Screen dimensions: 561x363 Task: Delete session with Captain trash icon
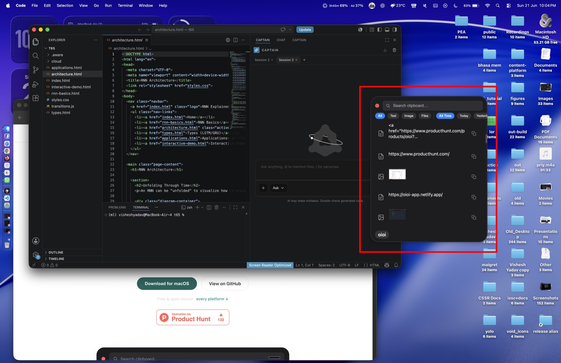click(x=394, y=50)
